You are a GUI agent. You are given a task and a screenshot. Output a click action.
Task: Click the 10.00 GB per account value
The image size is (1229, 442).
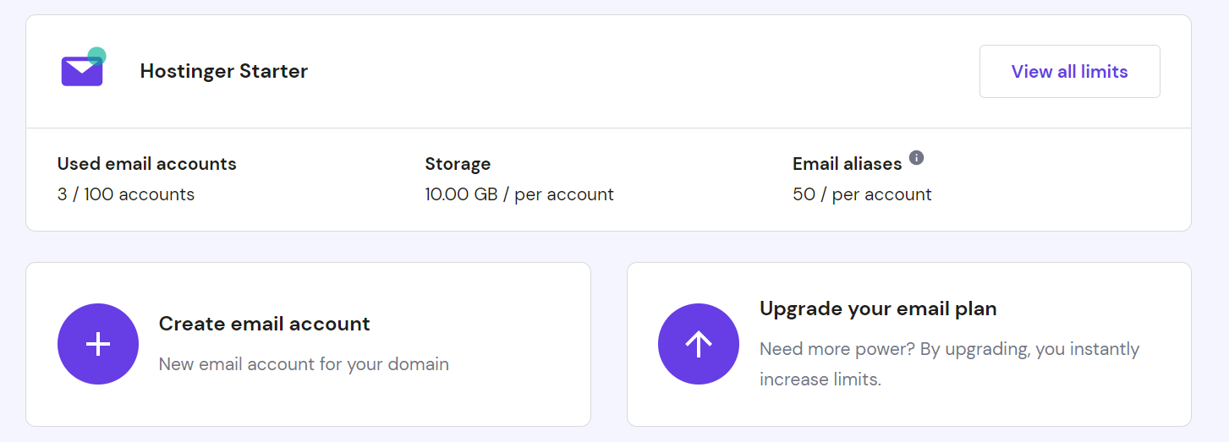519,194
